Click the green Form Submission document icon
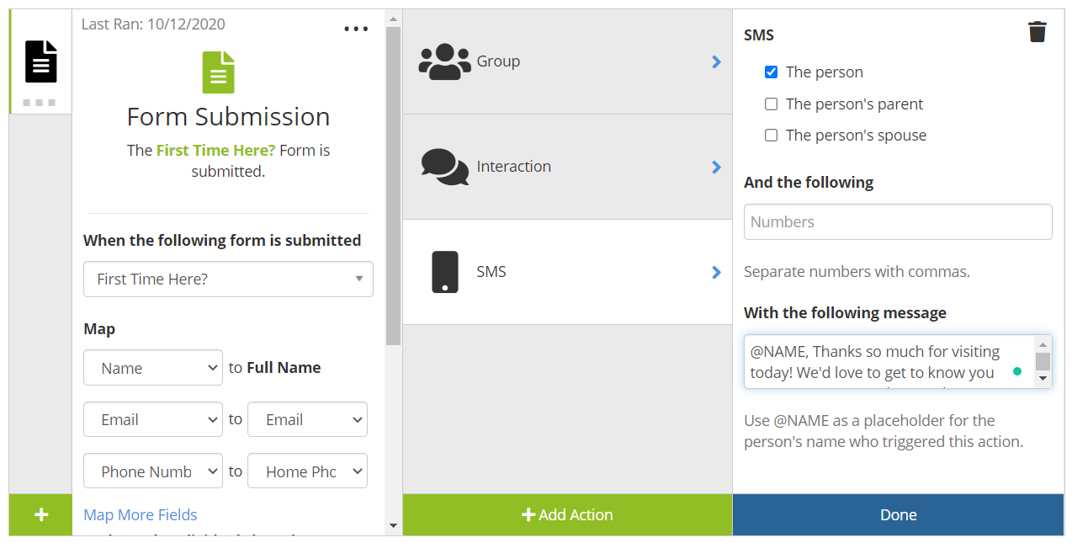 click(x=218, y=72)
